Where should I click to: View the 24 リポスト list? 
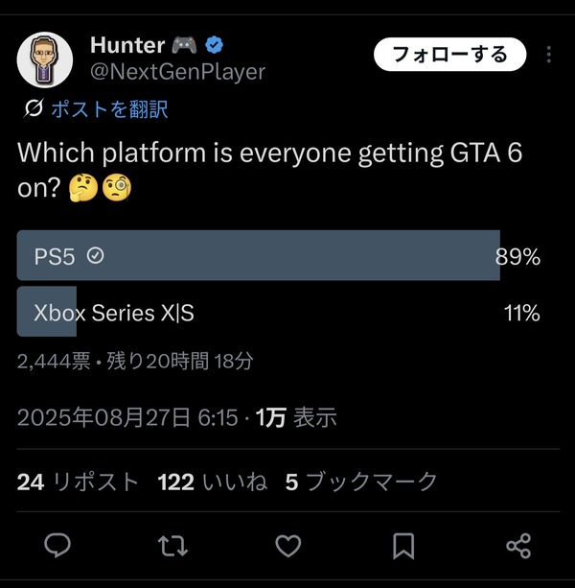(78, 482)
